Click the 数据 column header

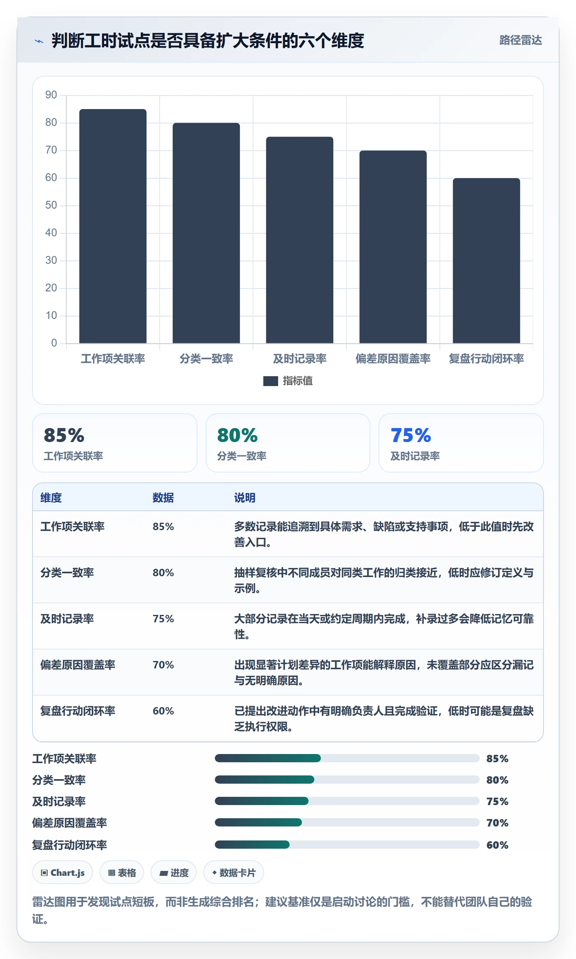coord(163,498)
